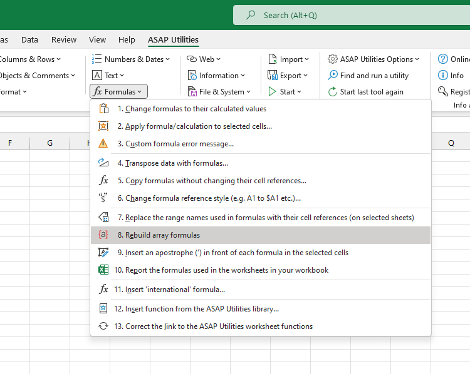Select Transpose data with formulas entry
Image resolution: width=470 pixels, height=374 pixels.
261,163
